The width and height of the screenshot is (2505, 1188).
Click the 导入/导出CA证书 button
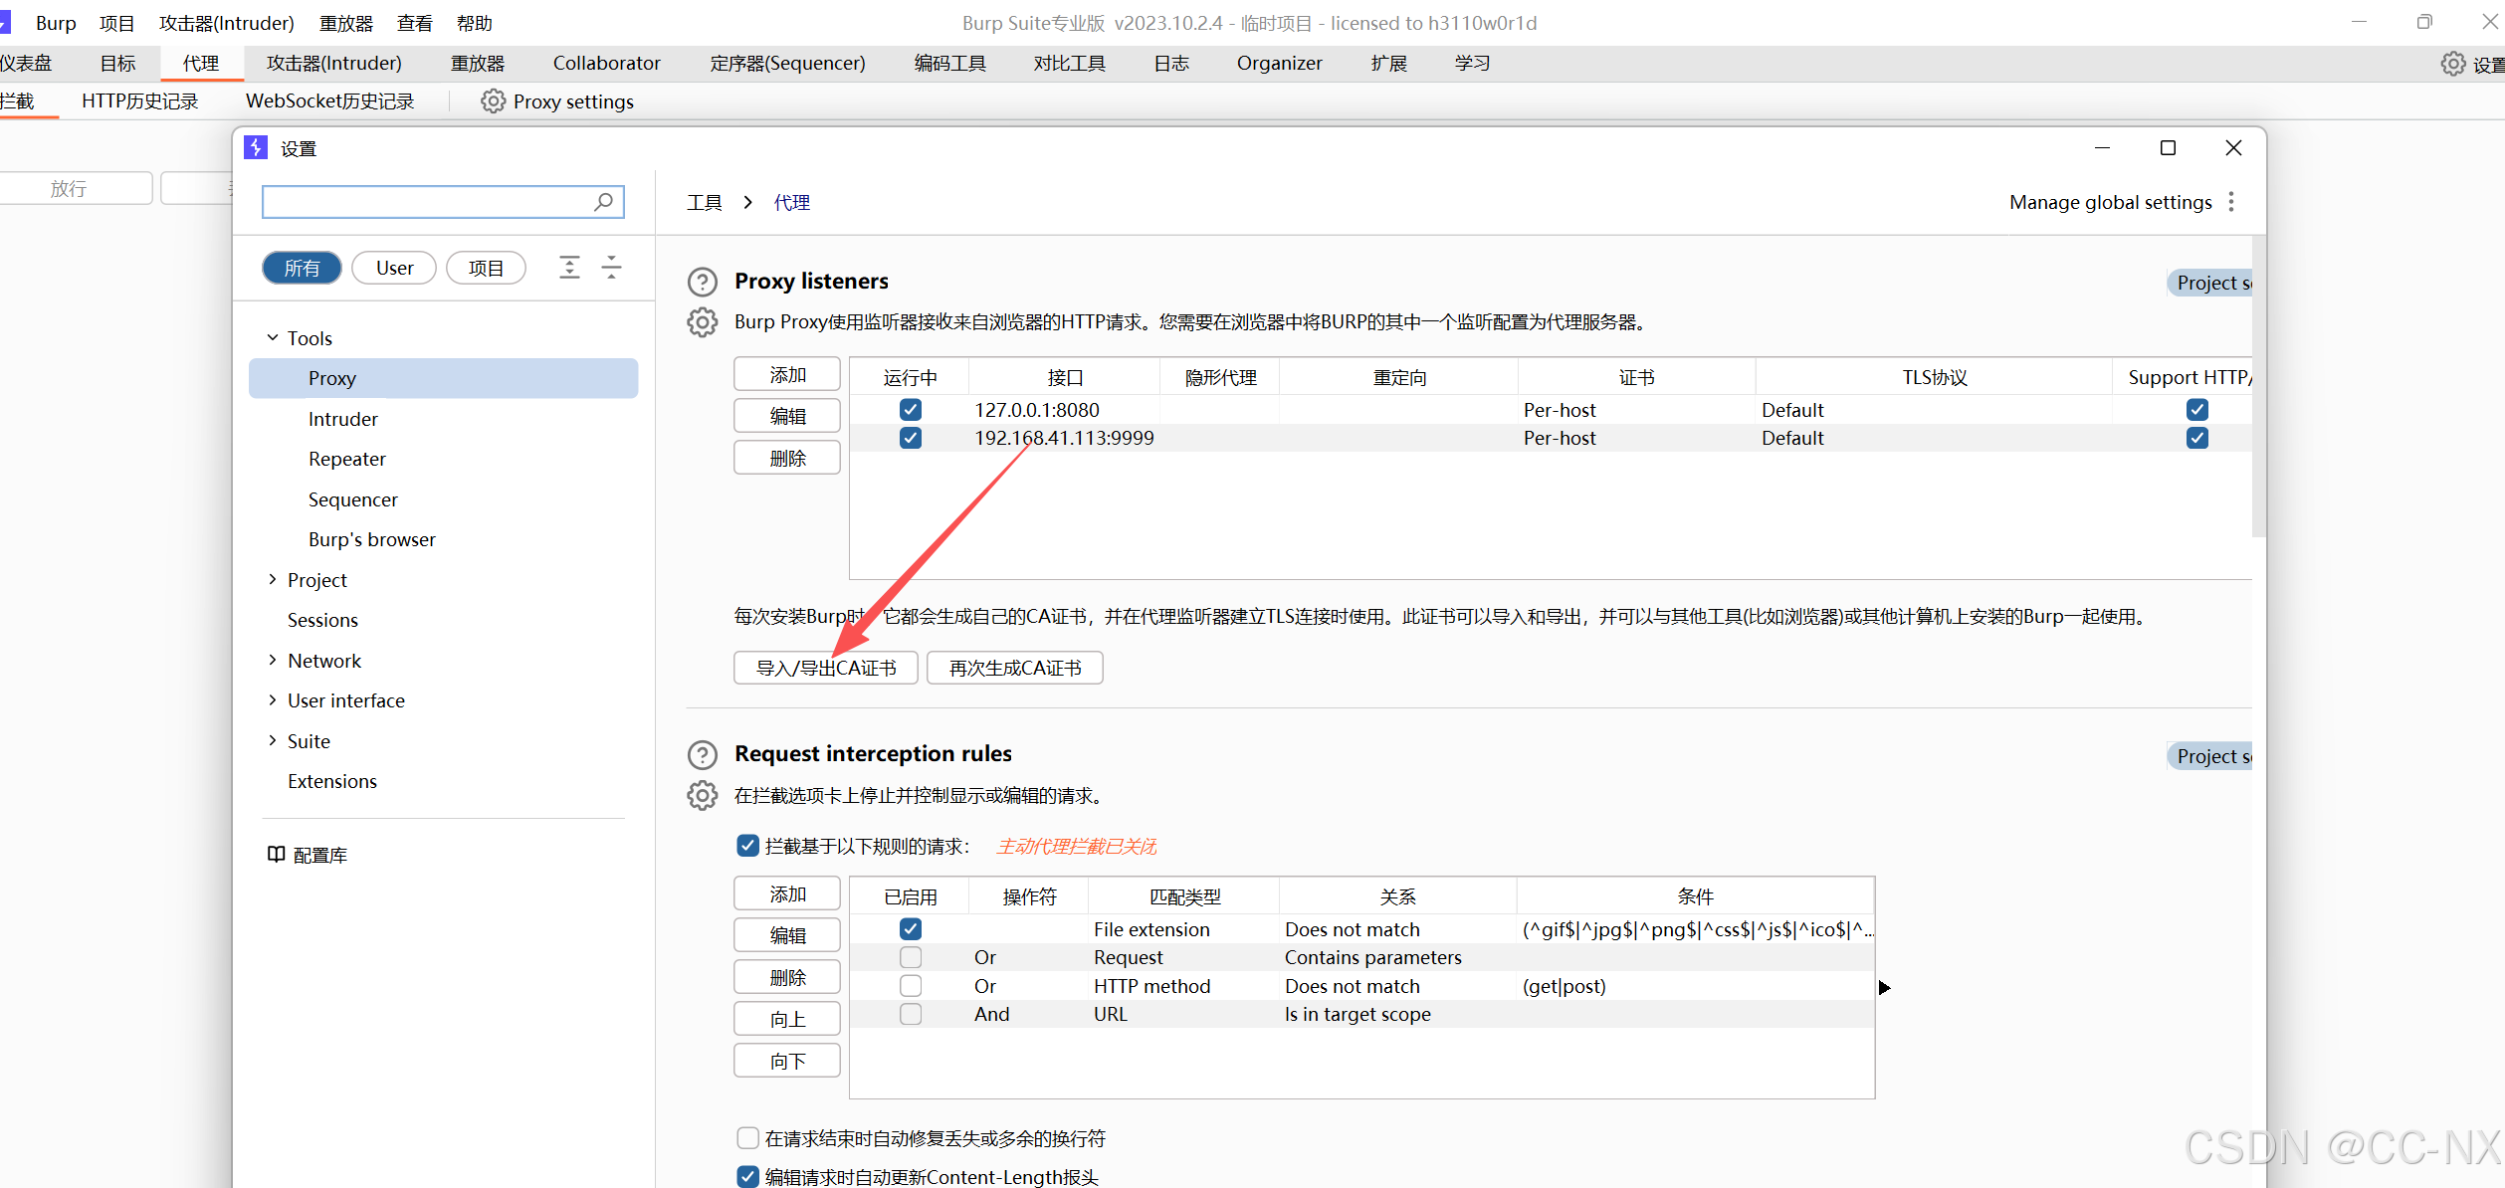pyautogui.click(x=825, y=668)
